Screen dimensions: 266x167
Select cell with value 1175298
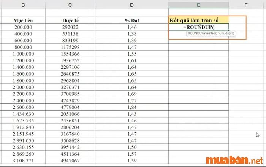70,47
